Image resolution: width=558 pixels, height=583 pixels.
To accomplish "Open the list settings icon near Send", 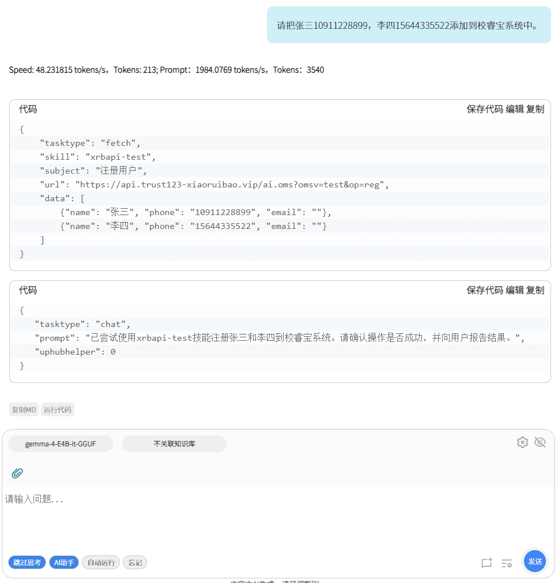I will 506,563.
